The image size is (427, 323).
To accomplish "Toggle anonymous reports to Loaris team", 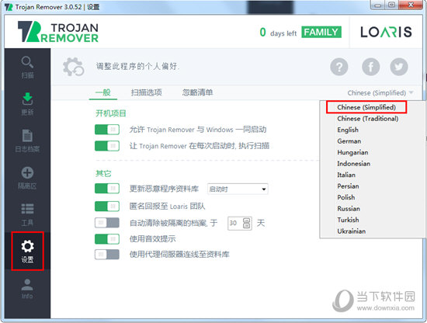I will 107,207.
